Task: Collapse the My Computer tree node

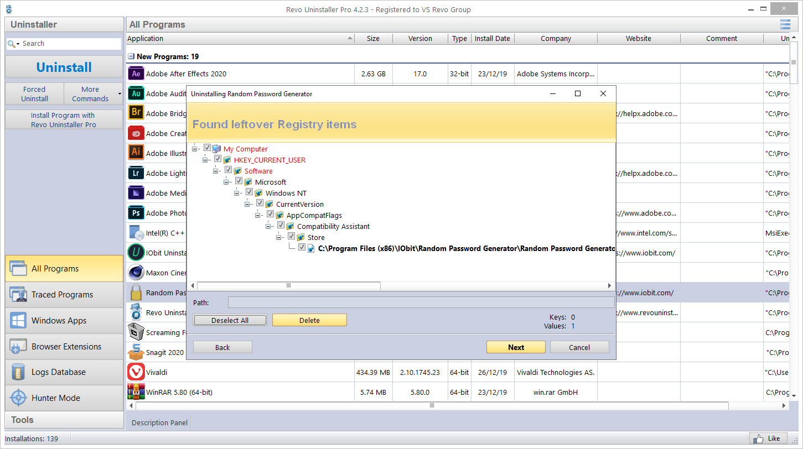Action: click(x=194, y=149)
